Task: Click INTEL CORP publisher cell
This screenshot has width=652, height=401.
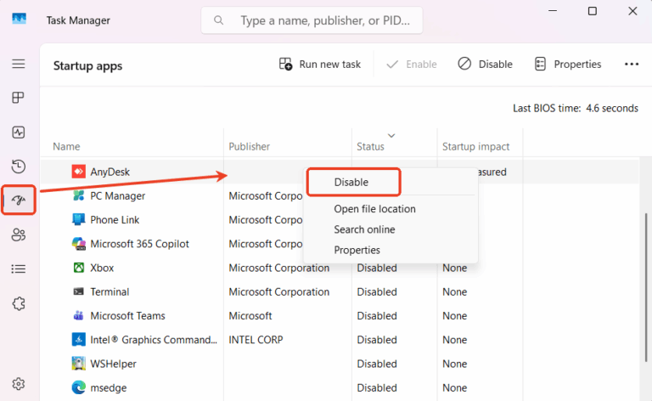Action: coord(256,340)
